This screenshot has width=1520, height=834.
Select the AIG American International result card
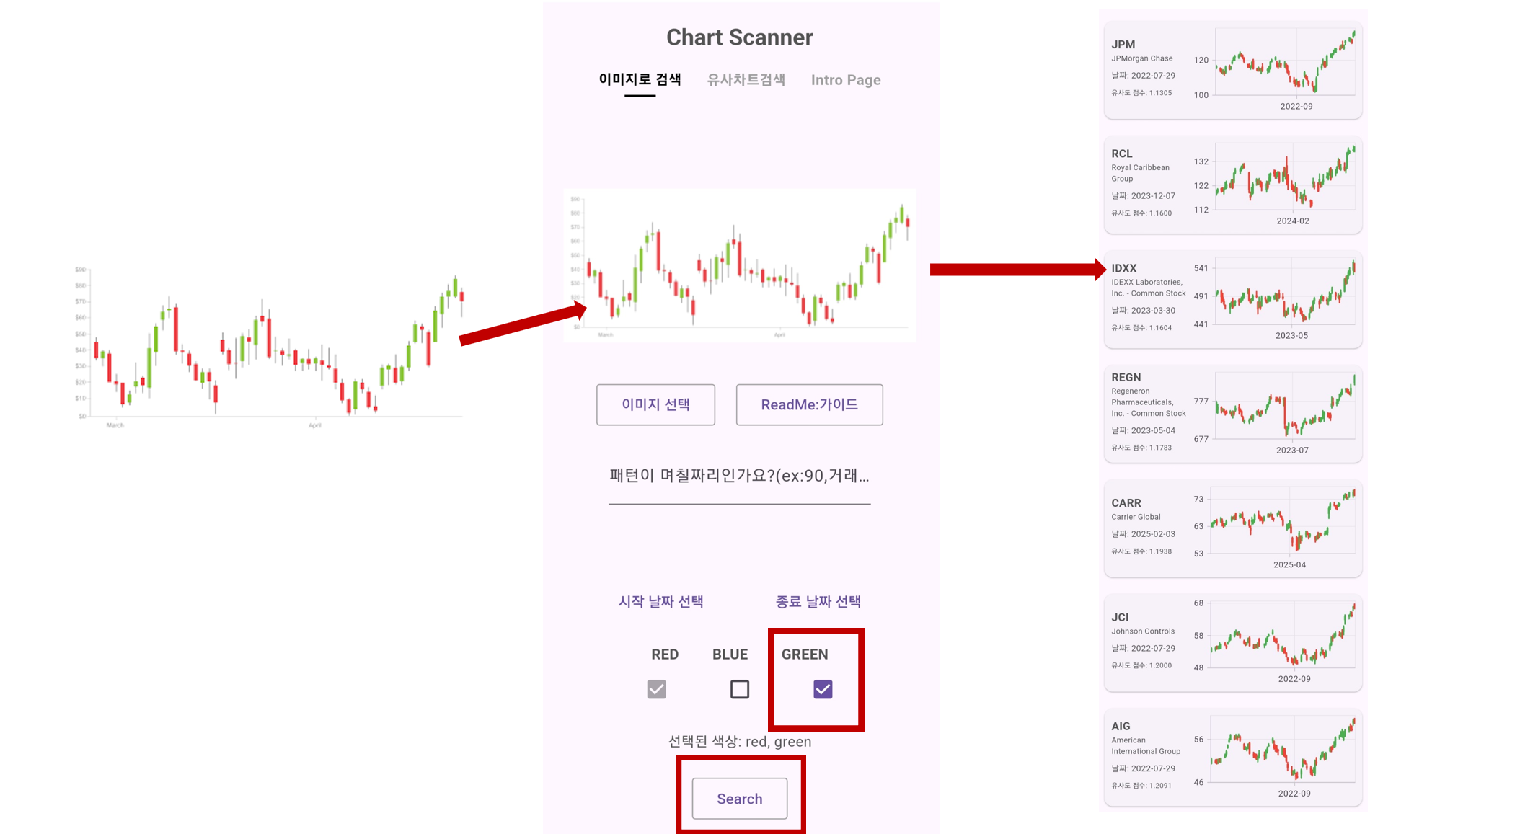coord(1233,757)
